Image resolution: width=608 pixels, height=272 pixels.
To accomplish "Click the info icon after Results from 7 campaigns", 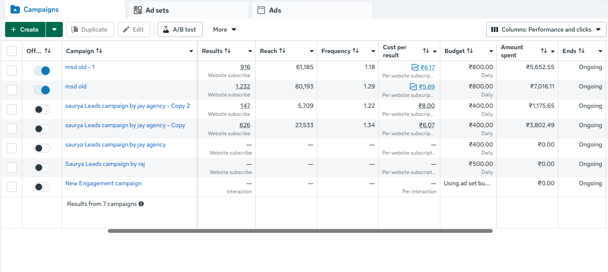I will pyautogui.click(x=141, y=204).
